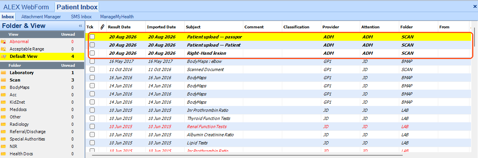Open the Scanned Document subject
Image resolution: width=478 pixels, height=158 pixels.
point(205,69)
